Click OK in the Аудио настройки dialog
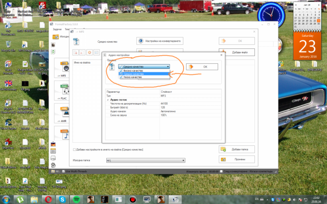Screen dimensions: 327x204 tap(202, 66)
